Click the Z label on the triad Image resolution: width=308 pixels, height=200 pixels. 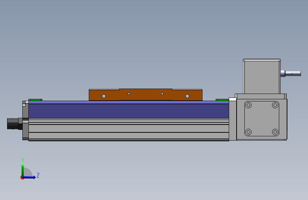(x=38, y=175)
